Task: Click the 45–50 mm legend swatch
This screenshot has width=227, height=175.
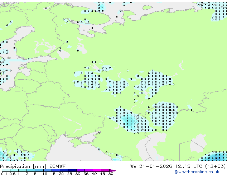Action: click(x=107, y=170)
